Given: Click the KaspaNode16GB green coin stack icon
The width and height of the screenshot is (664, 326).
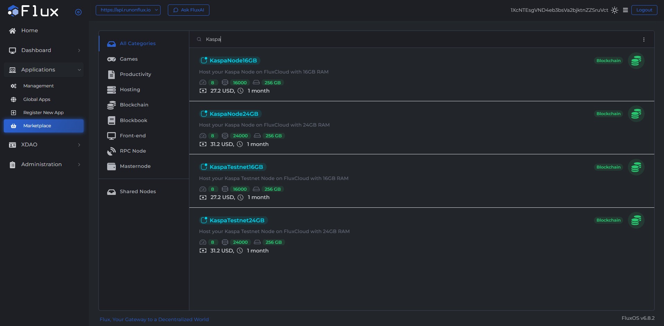Looking at the screenshot, I should pos(636,61).
